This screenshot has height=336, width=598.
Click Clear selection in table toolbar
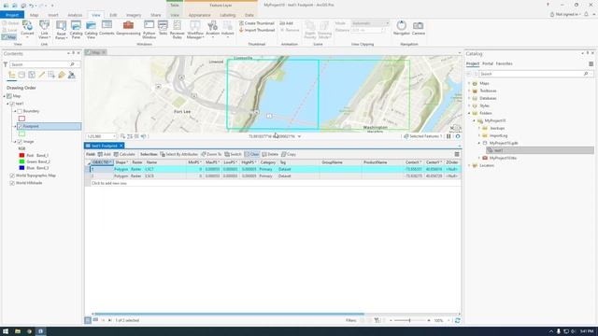point(251,154)
